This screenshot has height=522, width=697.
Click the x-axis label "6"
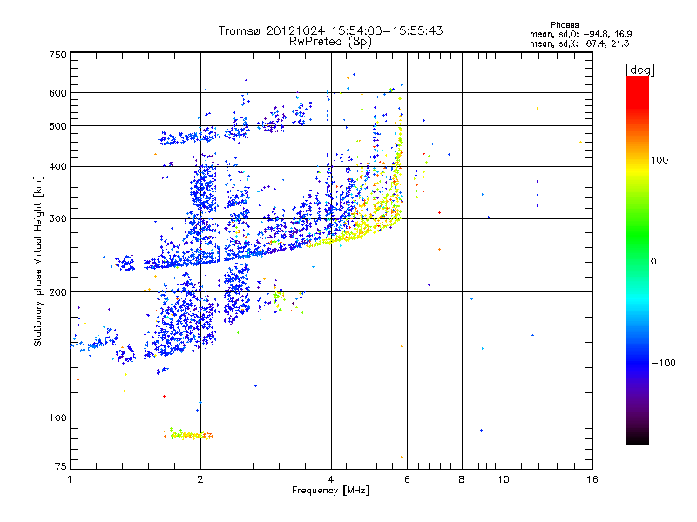[x=407, y=479]
